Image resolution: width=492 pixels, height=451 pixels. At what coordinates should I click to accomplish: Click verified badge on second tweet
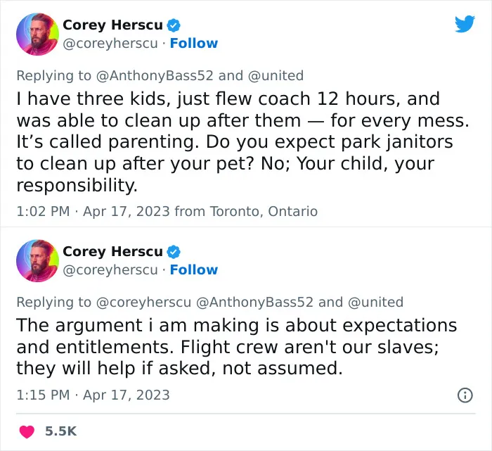[x=174, y=252]
